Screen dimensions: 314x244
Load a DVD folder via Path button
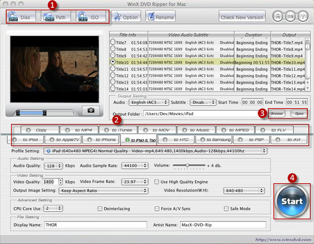[56, 16]
